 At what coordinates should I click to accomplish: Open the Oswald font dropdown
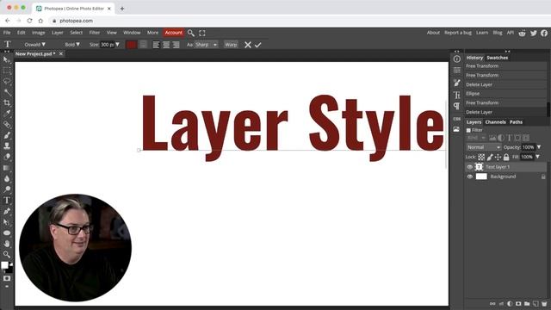34,45
